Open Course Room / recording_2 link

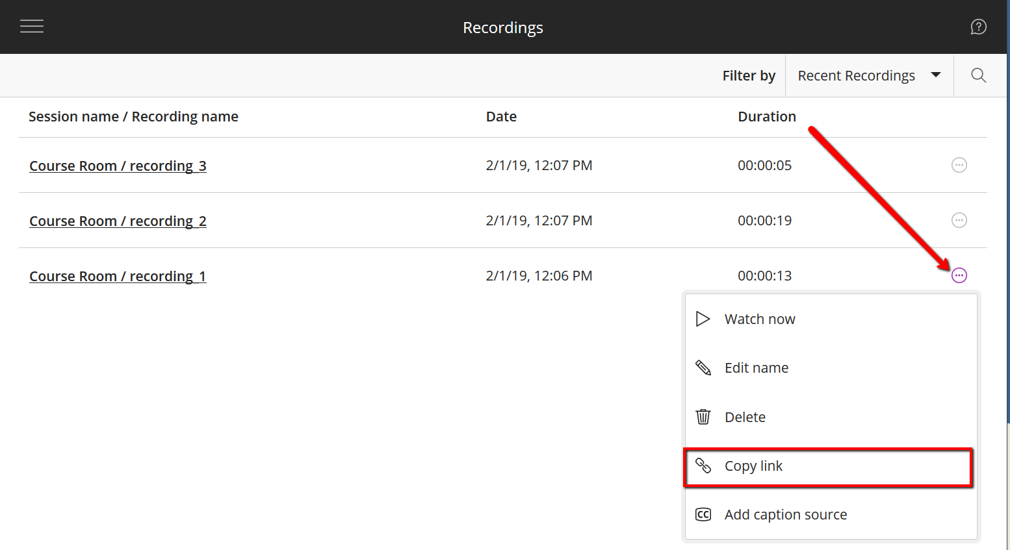coord(118,221)
